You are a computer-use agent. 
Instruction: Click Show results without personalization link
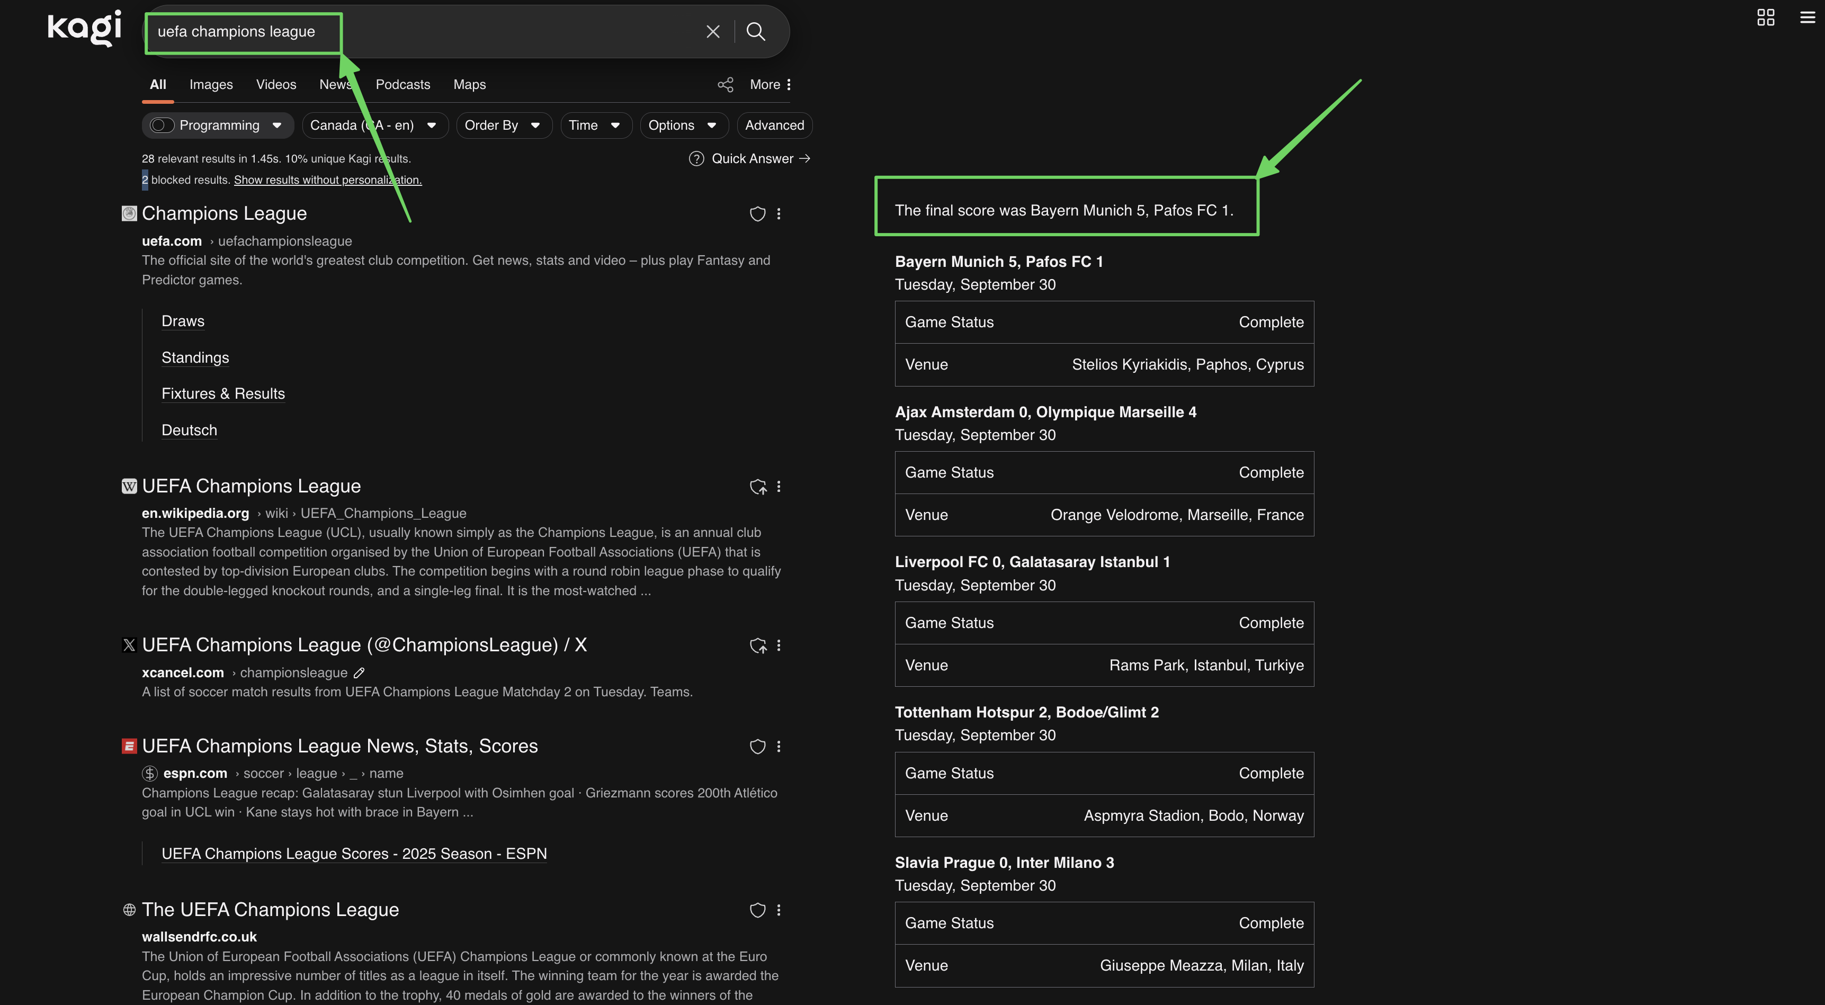327,180
